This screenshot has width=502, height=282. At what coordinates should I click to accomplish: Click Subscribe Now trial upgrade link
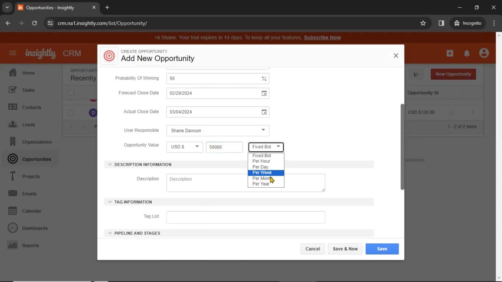(322, 38)
